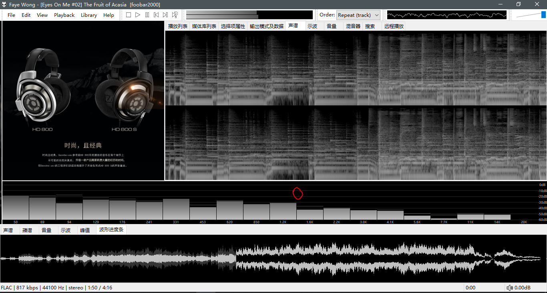Switch to the 示波 tab in lower panel
This screenshot has height=293, width=547.
click(66, 230)
